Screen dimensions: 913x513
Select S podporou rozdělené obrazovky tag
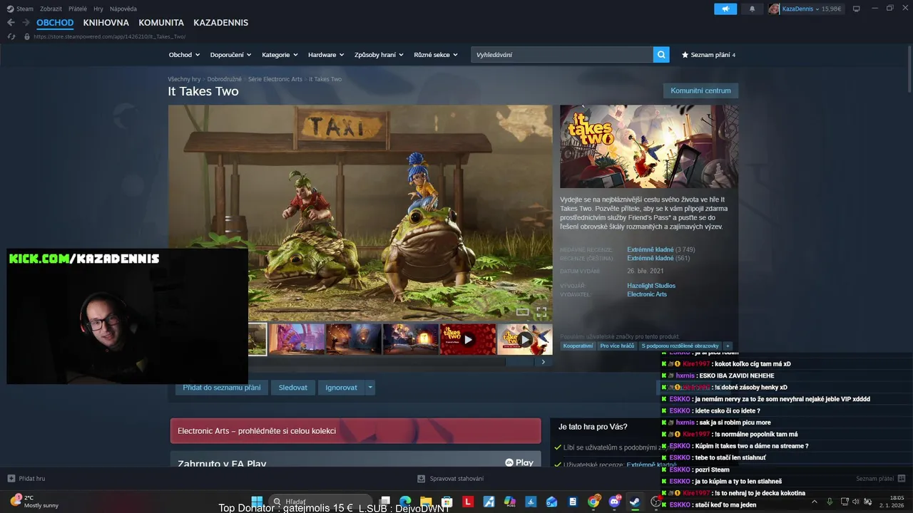(680, 346)
